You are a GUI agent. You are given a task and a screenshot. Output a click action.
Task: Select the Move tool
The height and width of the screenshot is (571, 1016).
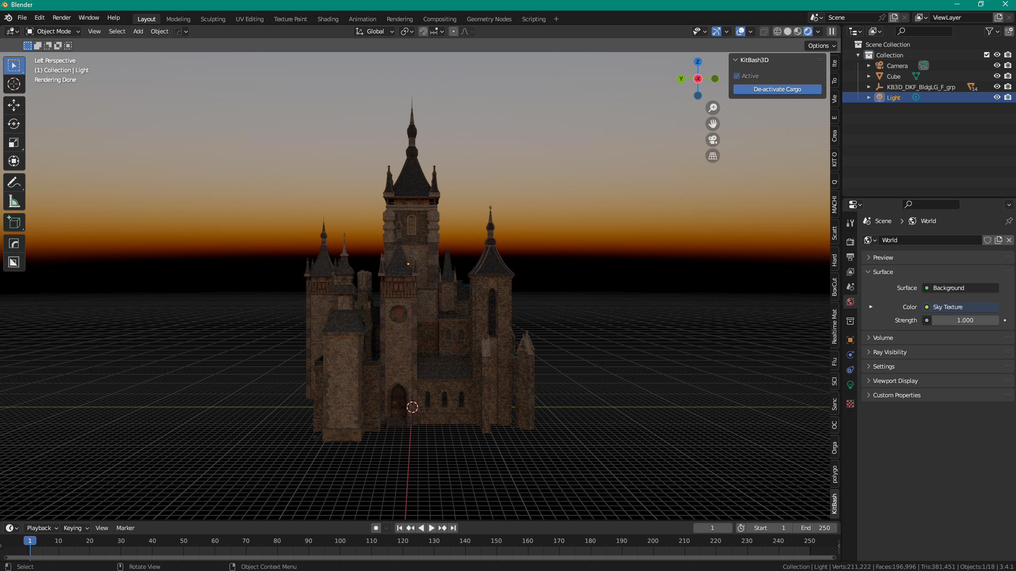(x=14, y=105)
